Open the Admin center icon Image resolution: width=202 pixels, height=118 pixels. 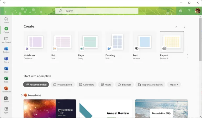pyautogui.click(x=6, y=99)
